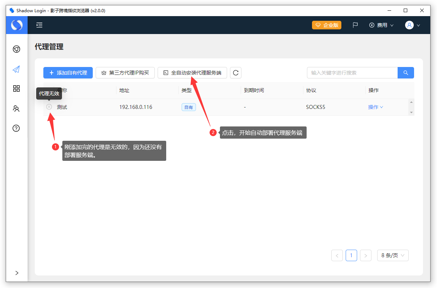Screen dimensions: 437x288
Task: Click 全自动安装代理服务端 button
Action: pos(192,73)
